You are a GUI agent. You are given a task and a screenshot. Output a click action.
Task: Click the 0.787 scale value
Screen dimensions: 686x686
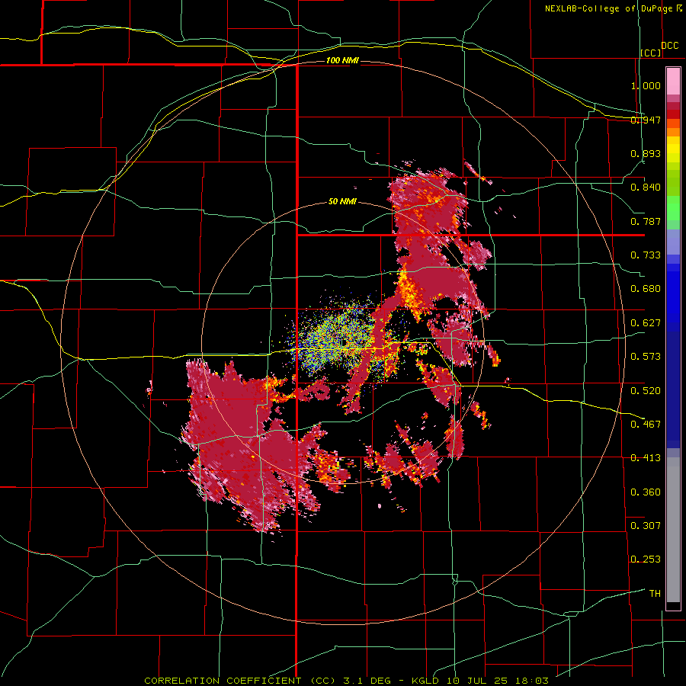[646, 221]
